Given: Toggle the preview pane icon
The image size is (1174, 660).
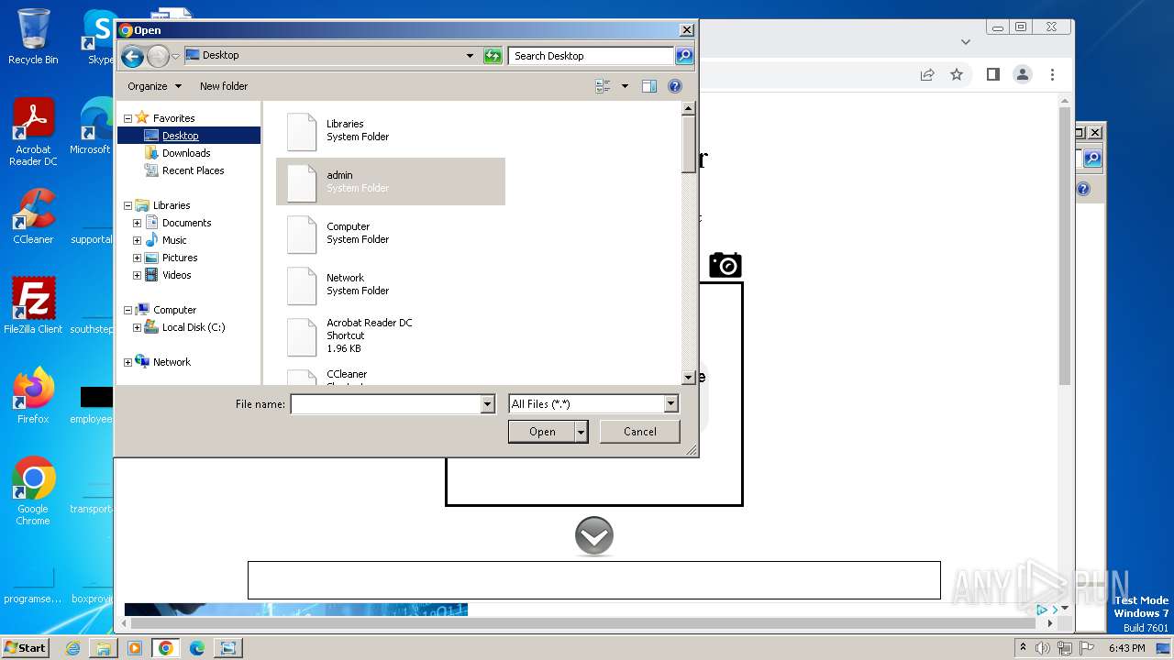Looking at the screenshot, I should point(649,86).
